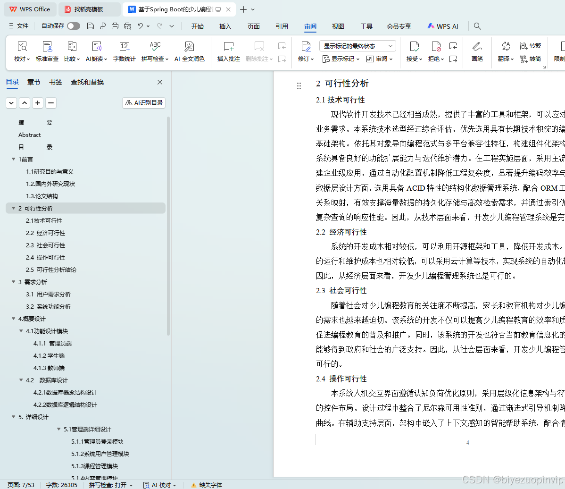Activate the 画笔 ink pen tool
The width and height of the screenshot is (565, 489).
477,51
